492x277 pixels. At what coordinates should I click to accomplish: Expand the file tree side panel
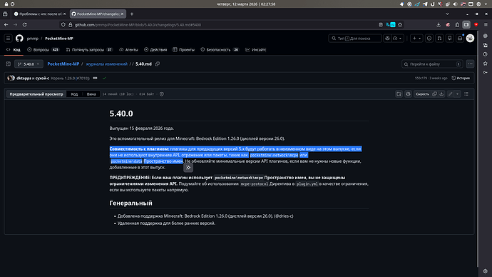(8, 64)
